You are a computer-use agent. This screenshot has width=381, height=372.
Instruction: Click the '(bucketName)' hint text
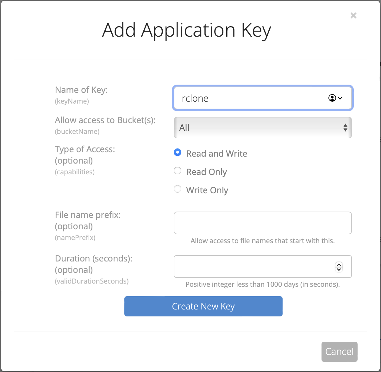tap(77, 132)
